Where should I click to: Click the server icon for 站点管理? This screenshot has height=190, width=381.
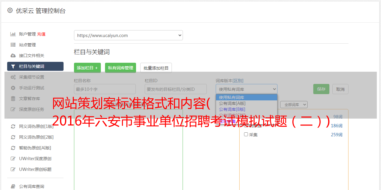[13, 45]
